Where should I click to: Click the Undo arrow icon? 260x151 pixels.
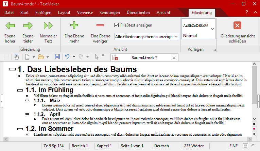pos(67,57)
